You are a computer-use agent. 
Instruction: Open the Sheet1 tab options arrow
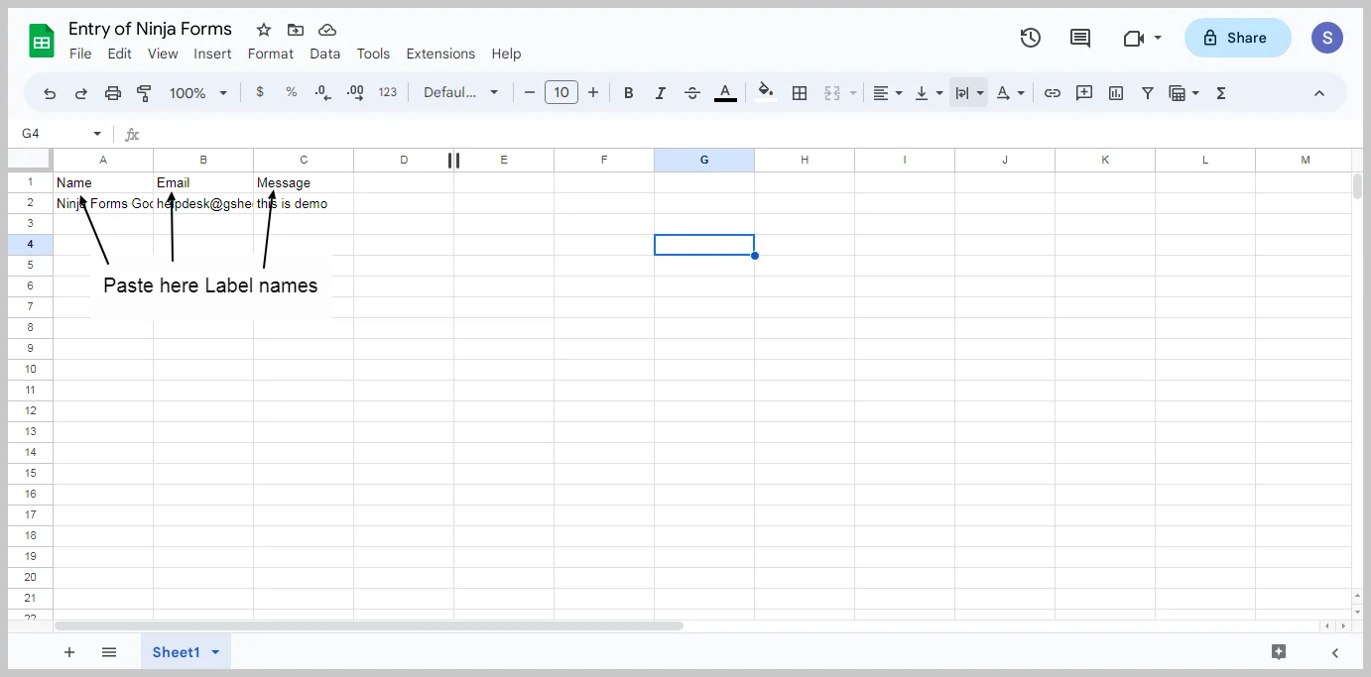tap(215, 652)
